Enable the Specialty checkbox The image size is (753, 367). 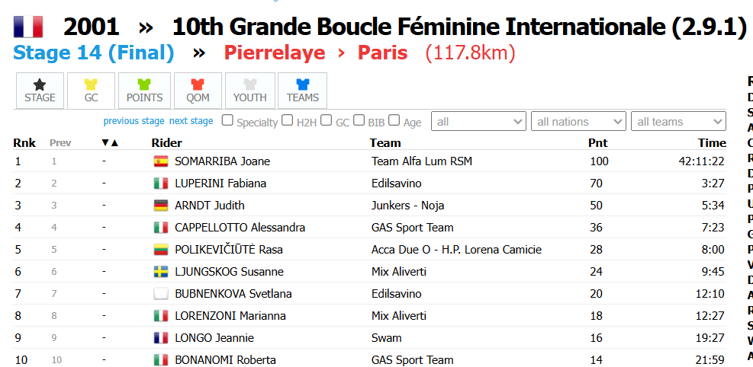[227, 120]
